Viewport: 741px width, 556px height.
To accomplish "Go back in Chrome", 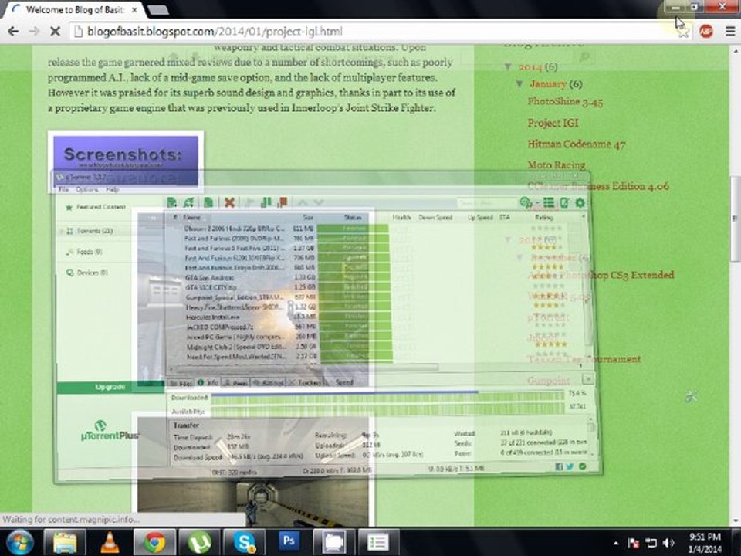I will coord(13,31).
